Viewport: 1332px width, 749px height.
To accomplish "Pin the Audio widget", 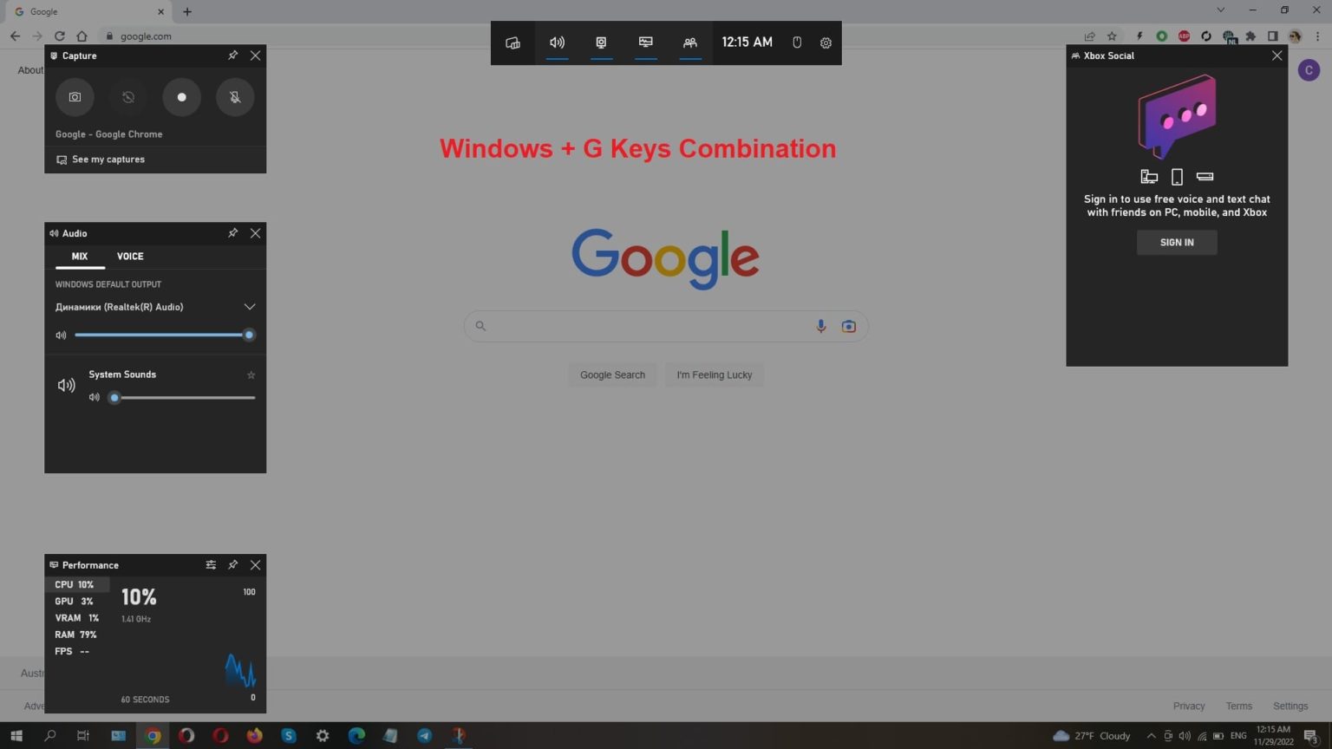I will (x=232, y=233).
